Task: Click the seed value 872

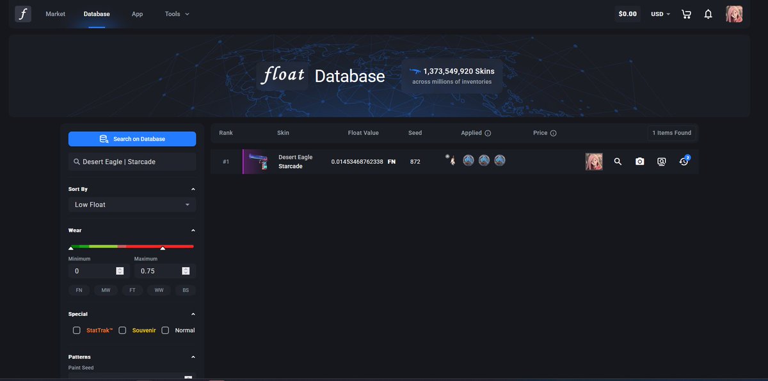Action: (415, 162)
